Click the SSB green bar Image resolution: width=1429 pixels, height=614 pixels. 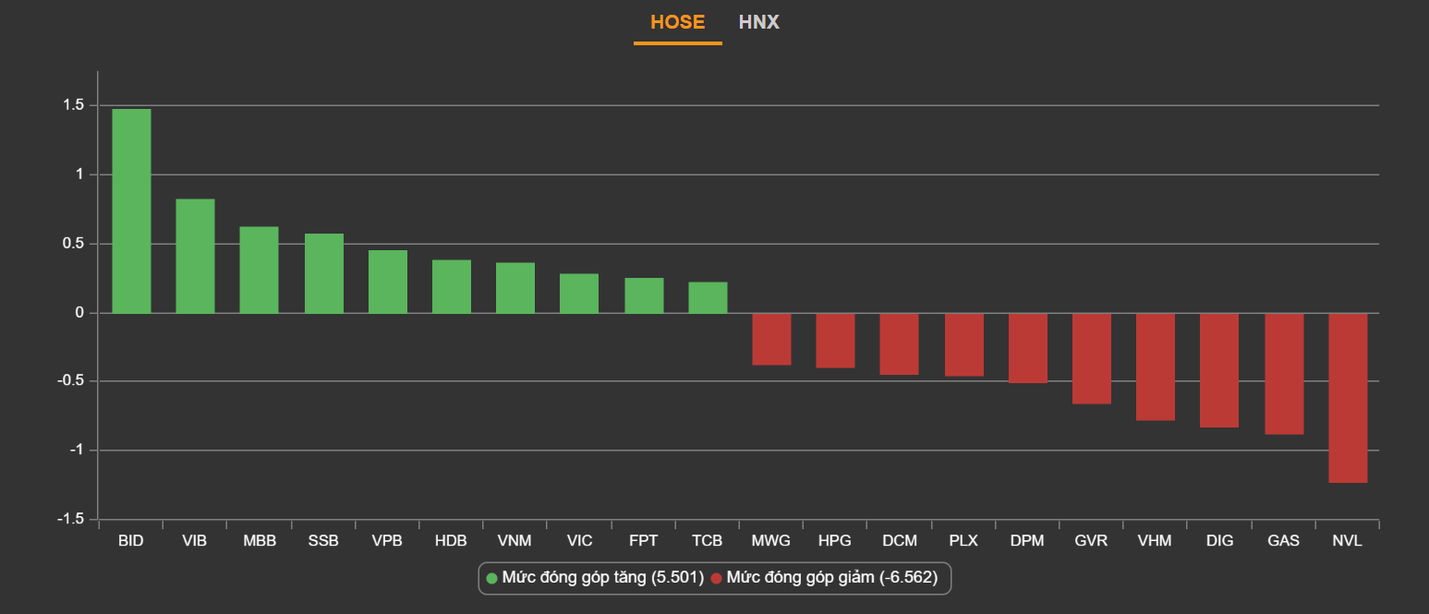point(324,273)
